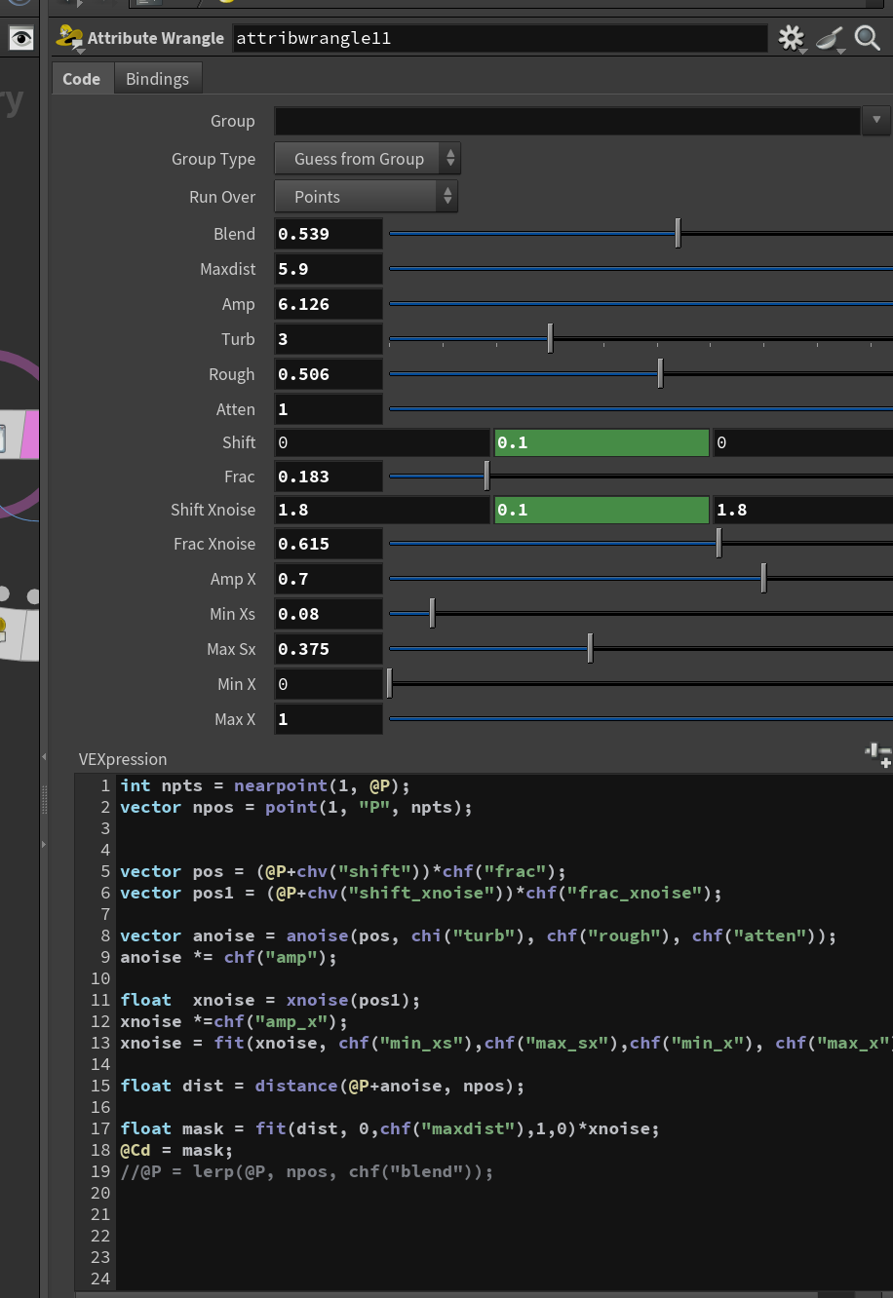Screen dimensions: 893x1298
Task: Open the Run Over Points dropdown
Action: click(366, 197)
